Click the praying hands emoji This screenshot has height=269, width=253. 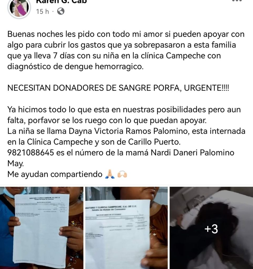pyautogui.click(x=110, y=174)
